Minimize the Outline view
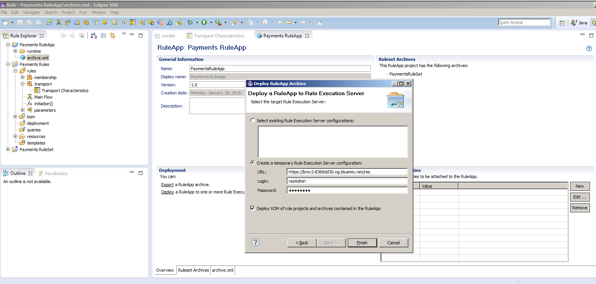This screenshot has width=596, height=284. (x=132, y=173)
